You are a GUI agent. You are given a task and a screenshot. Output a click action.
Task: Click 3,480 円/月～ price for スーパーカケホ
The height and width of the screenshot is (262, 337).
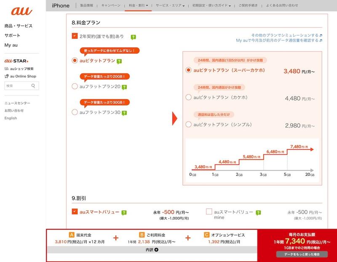(299, 71)
